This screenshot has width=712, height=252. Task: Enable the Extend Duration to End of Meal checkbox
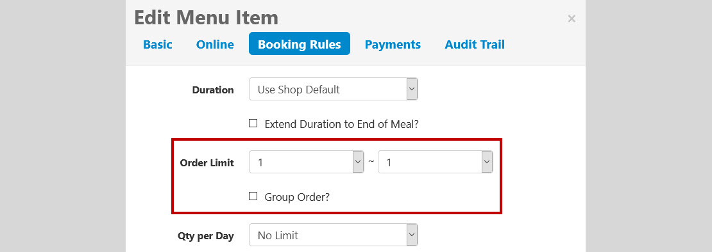click(x=253, y=123)
